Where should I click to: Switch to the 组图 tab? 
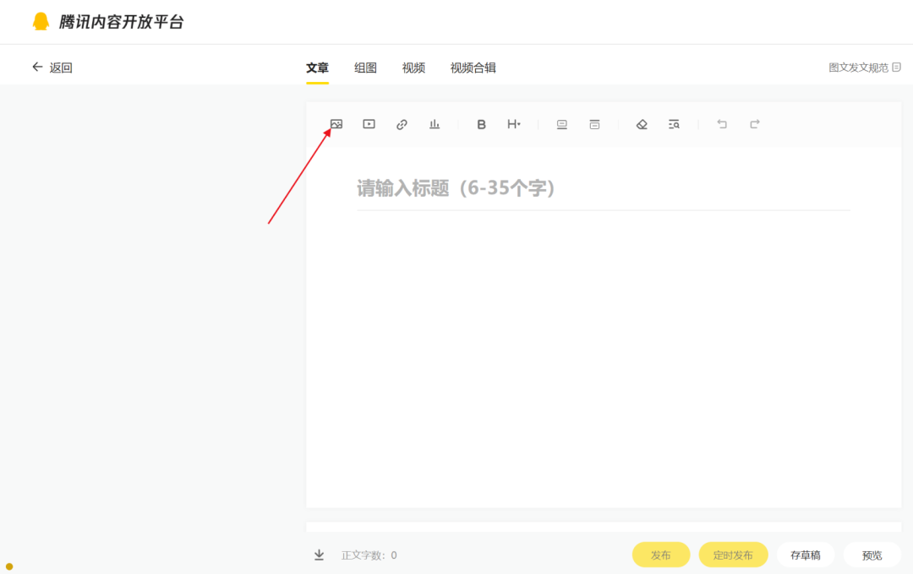point(365,68)
